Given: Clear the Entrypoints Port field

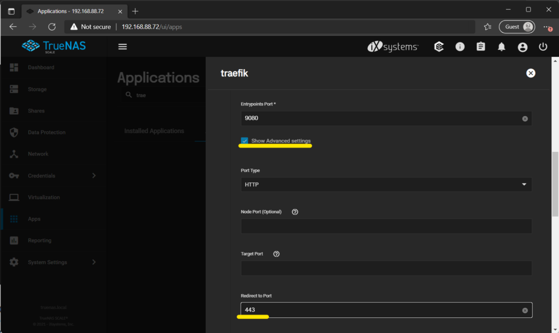Looking at the screenshot, I should pyautogui.click(x=525, y=118).
